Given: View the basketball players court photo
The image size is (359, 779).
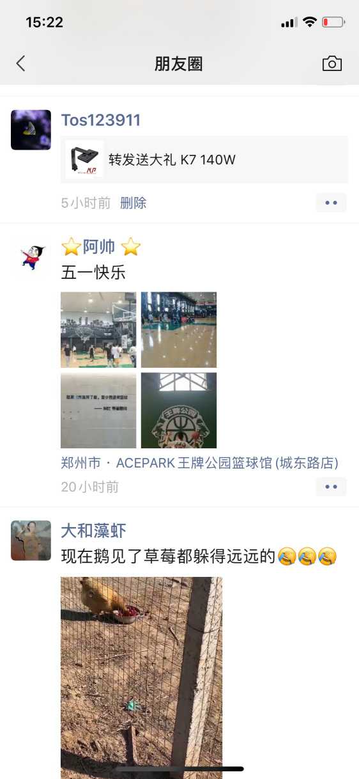Looking at the screenshot, I should click(98, 329).
